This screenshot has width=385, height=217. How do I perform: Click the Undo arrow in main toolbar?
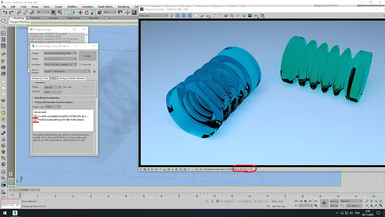[5, 12]
